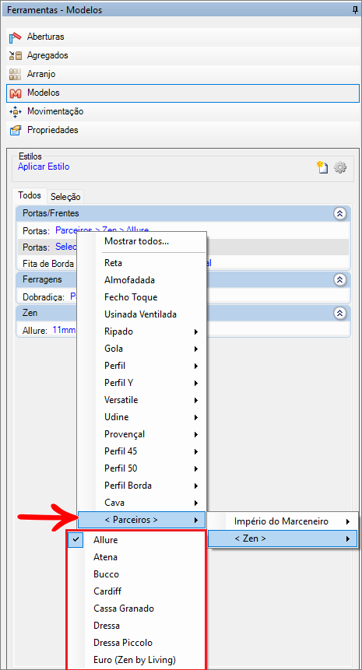Expand the Ripado submenu

click(x=142, y=331)
